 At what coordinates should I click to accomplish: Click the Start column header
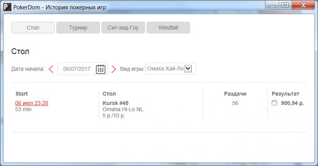tap(21, 94)
